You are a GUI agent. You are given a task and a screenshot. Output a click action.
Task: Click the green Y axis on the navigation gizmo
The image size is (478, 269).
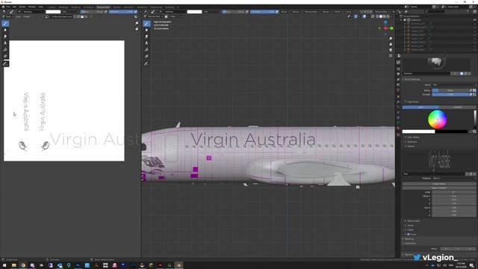pyautogui.click(x=391, y=28)
